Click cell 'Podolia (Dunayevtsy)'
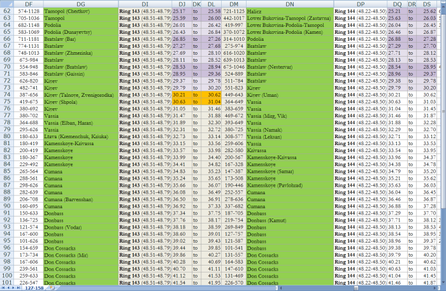 81,32
